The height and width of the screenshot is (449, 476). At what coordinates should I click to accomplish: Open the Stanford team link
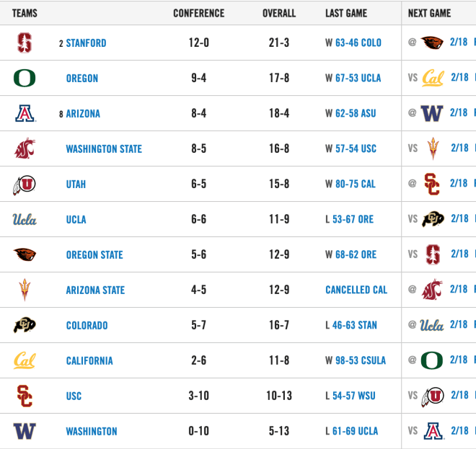pos(87,43)
